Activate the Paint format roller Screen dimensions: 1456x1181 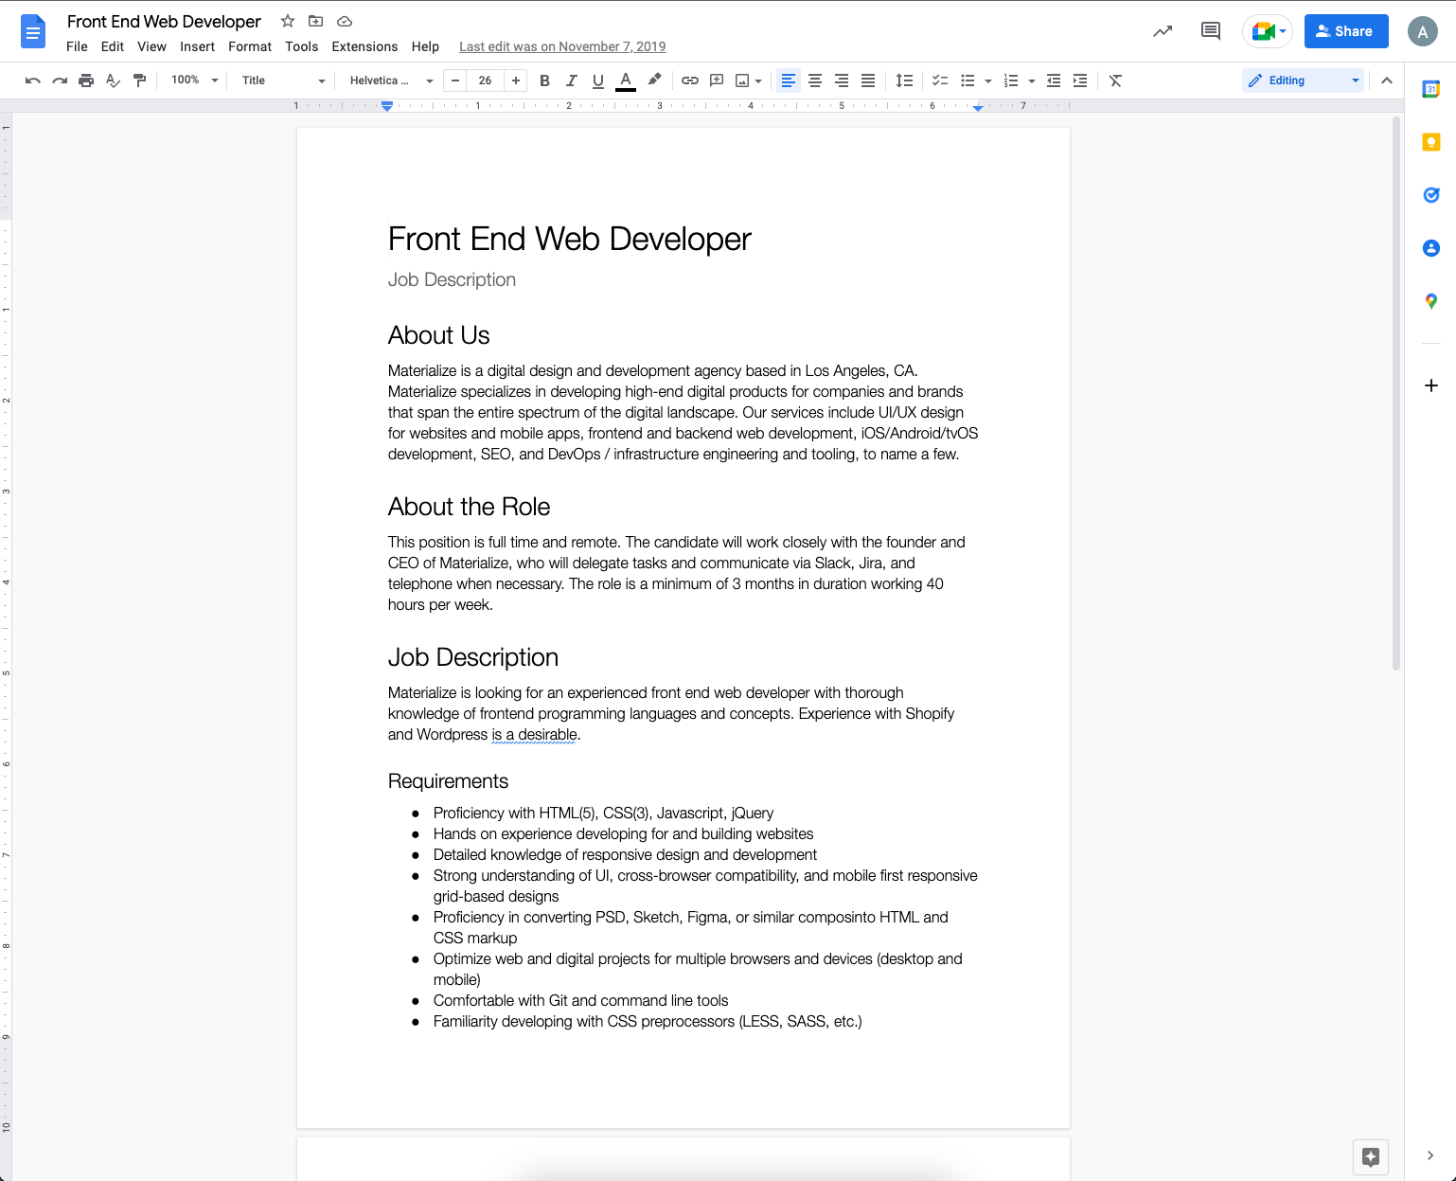coord(139,81)
